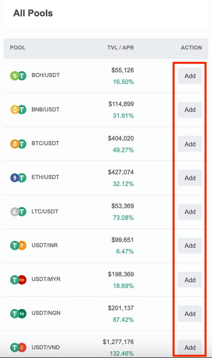The width and height of the screenshot is (212, 358).
Task: Click Add next to ETH/USDT
Action: coord(190,177)
